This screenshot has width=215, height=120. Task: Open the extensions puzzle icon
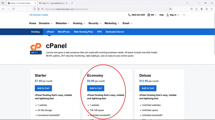point(207,9)
